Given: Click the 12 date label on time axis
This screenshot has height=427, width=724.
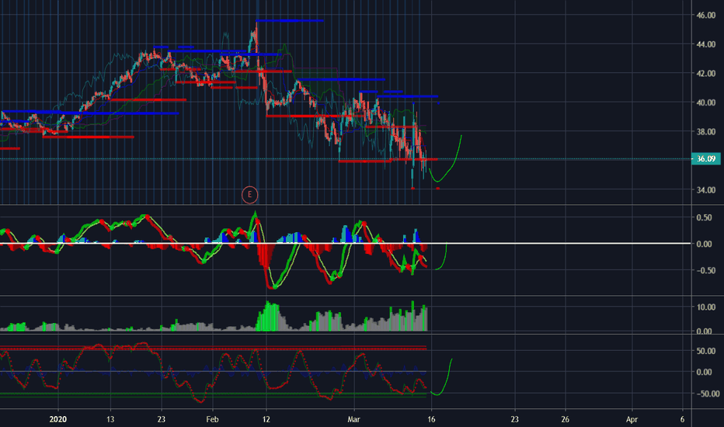Looking at the screenshot, I should (x=266, y=419).
